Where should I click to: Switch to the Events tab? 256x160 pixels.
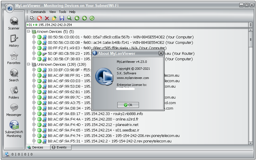coord(61,147)
